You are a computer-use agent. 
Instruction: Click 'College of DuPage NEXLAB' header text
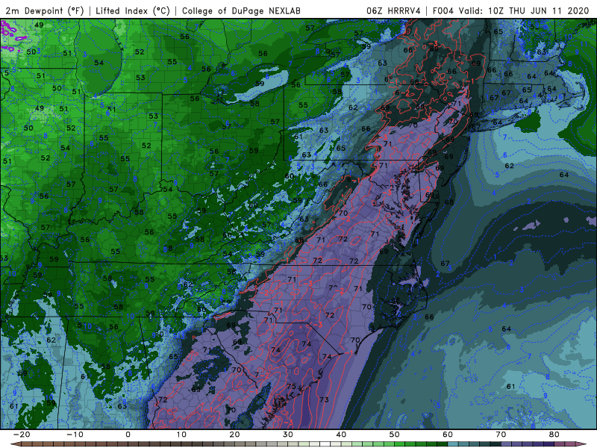click(x=241, y=10)
